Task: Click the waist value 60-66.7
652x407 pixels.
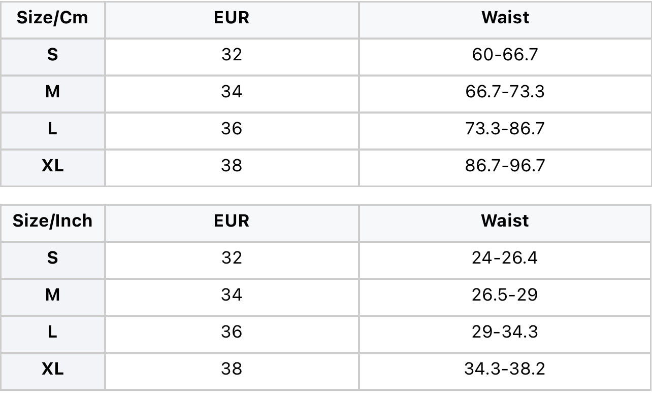Action: [x=505, y=55]
